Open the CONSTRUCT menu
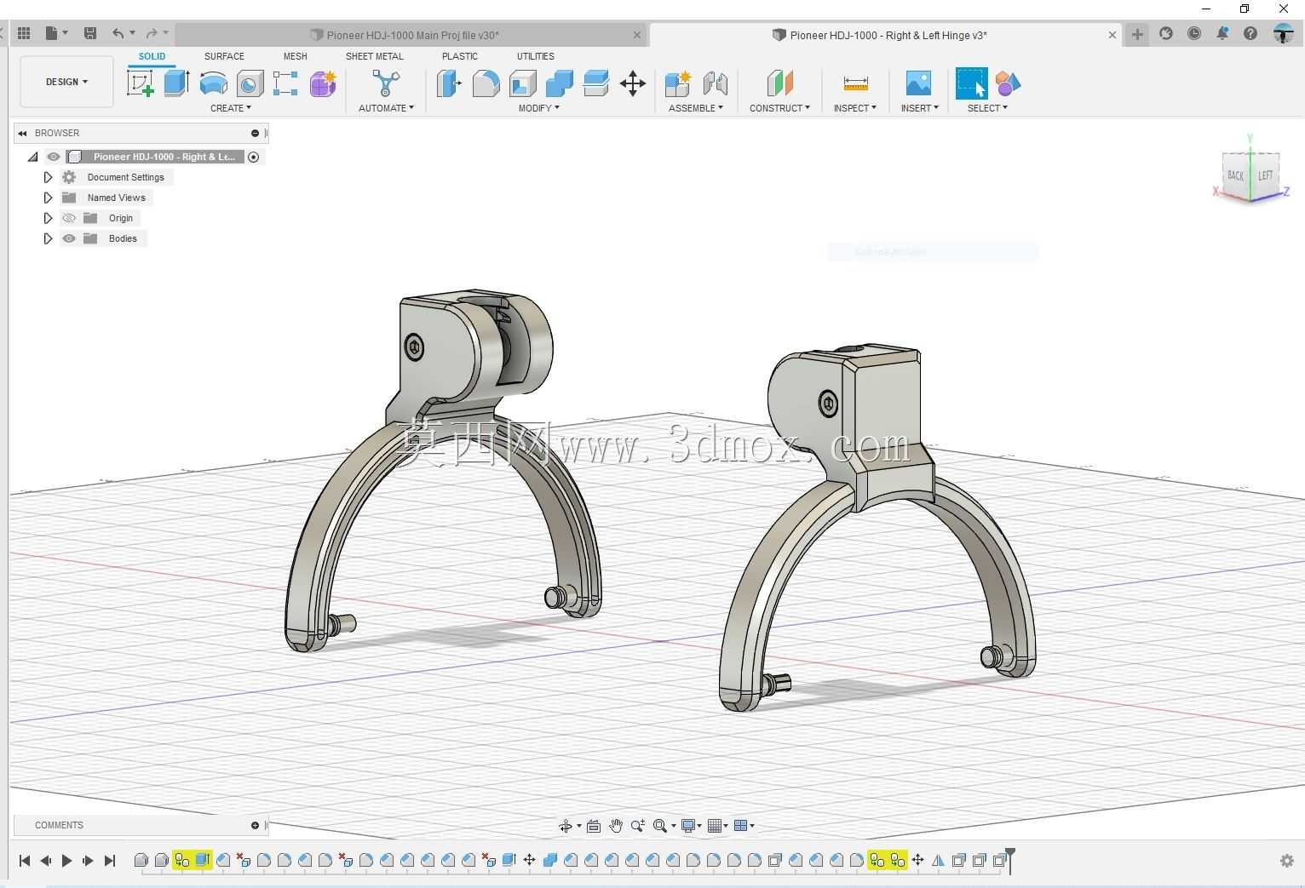Viewport: 1305px width, 888px height. tap(779, 108)
